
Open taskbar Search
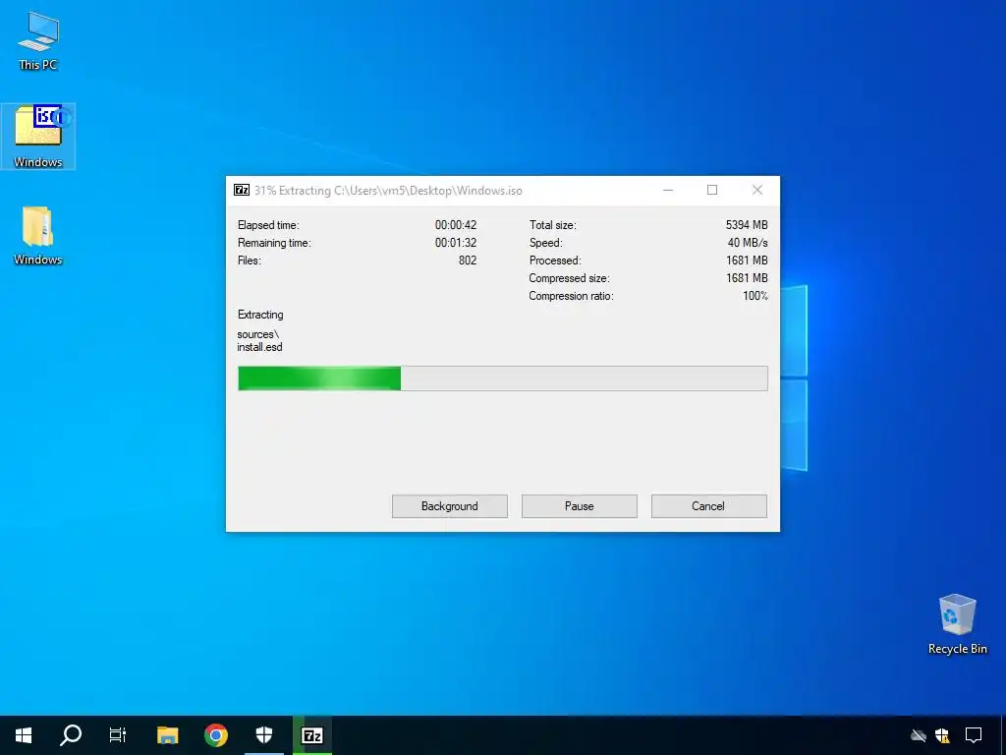[71, 735]
